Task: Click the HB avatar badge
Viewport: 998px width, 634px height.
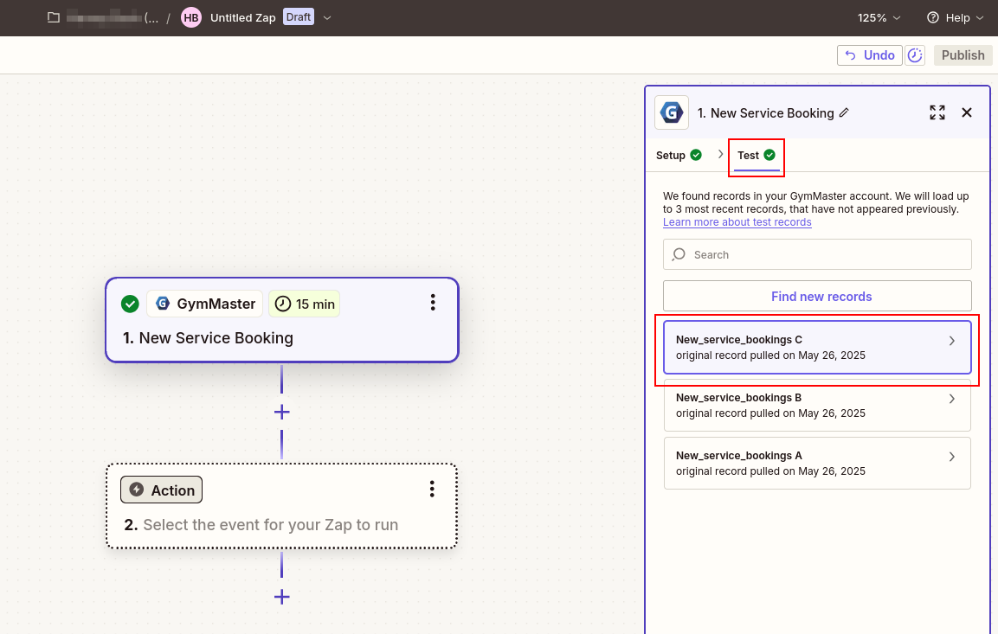Action: pos(191,18)
